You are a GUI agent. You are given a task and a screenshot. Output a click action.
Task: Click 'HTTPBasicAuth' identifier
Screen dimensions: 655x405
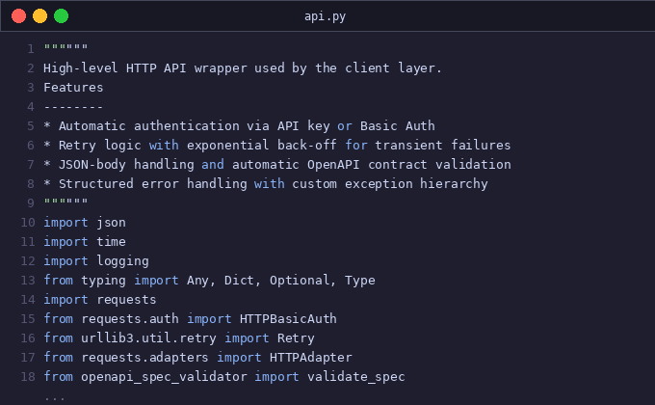tap(288, 319)
